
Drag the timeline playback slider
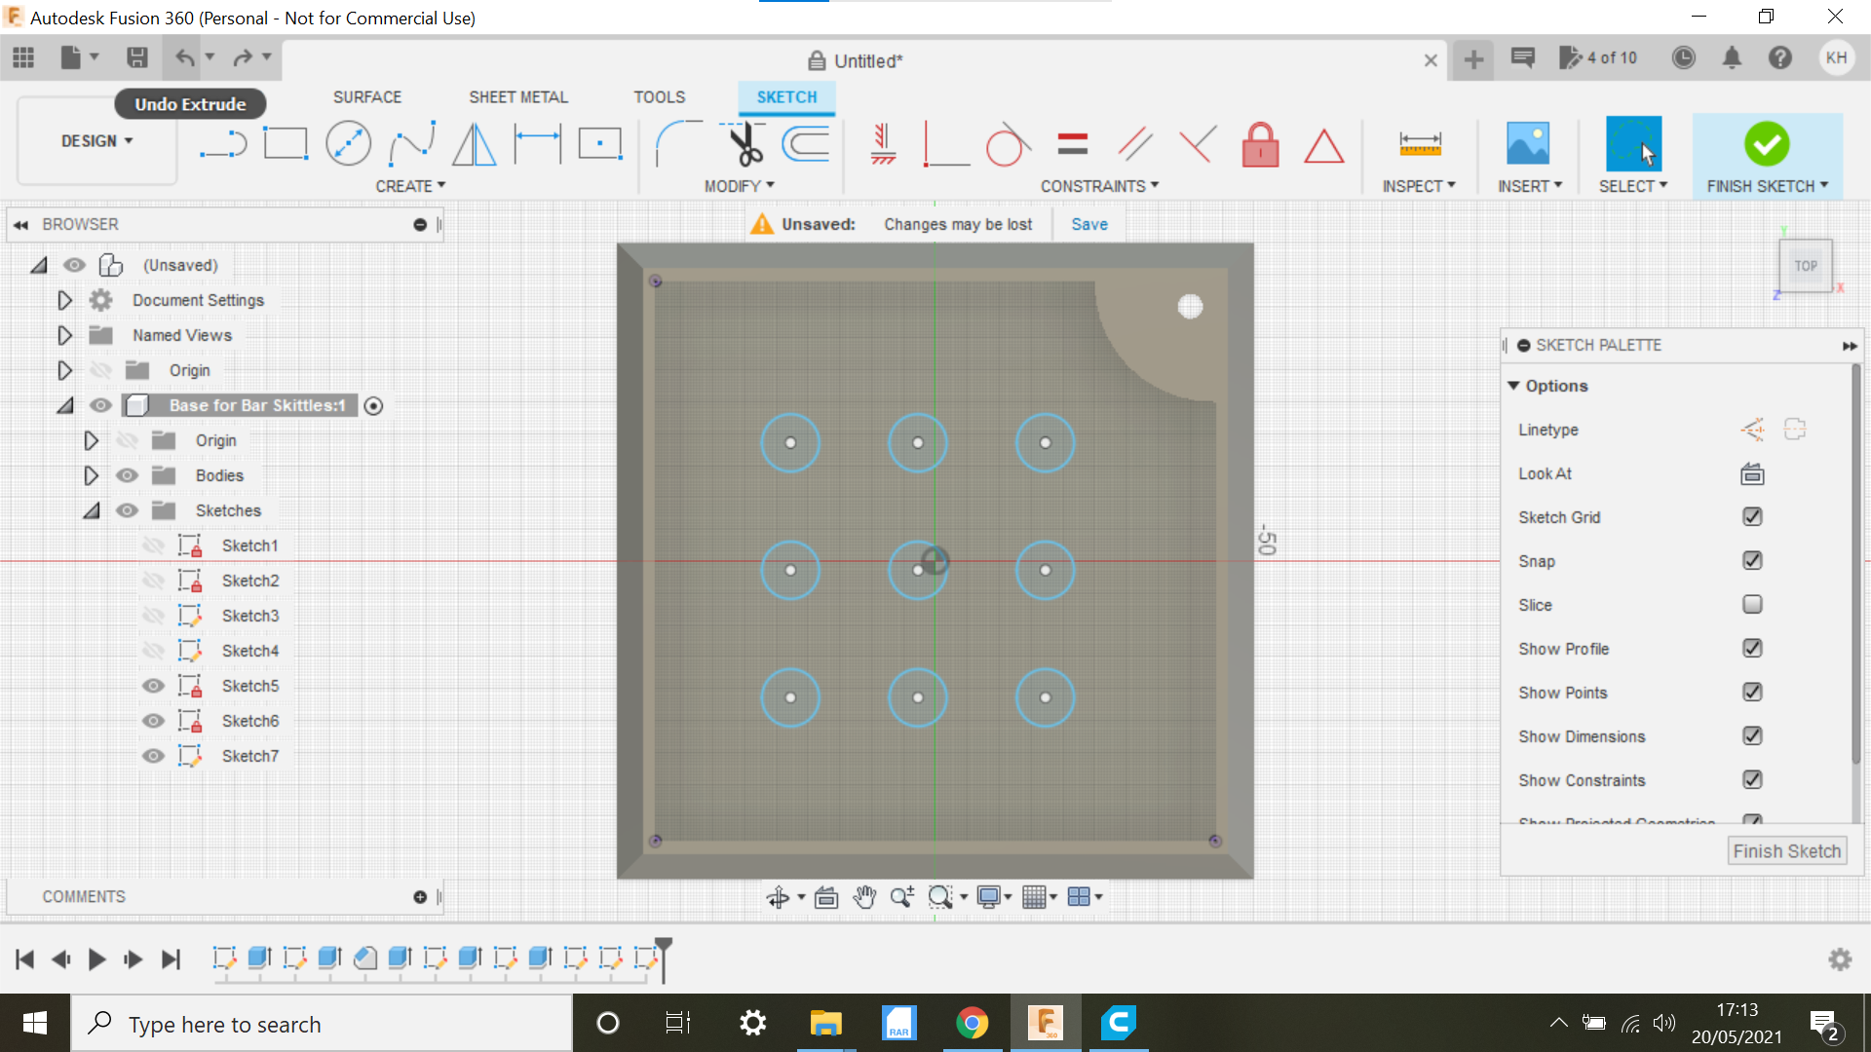coord(665,957)
